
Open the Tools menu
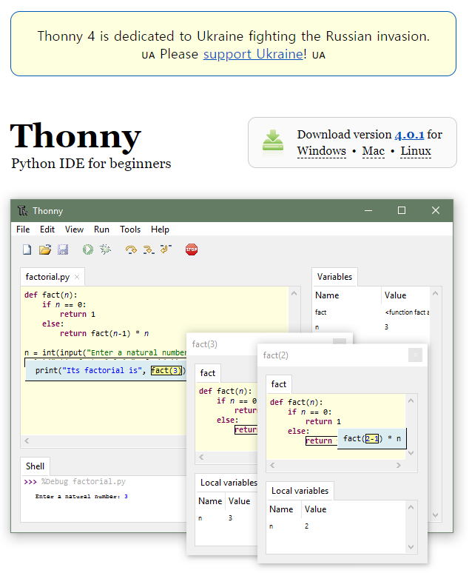coord(130,229)
